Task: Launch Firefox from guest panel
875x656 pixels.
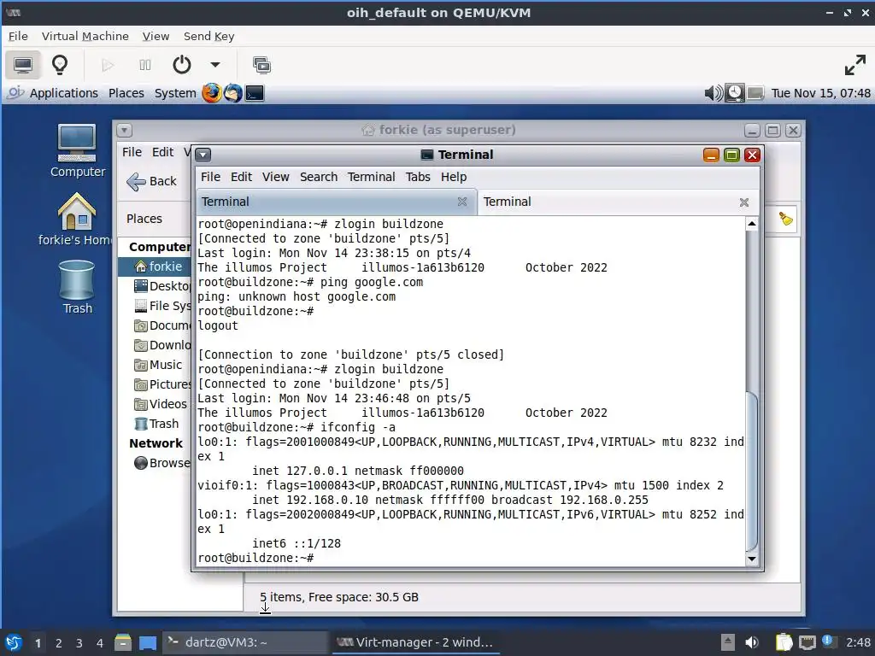Action: [212, 92]
